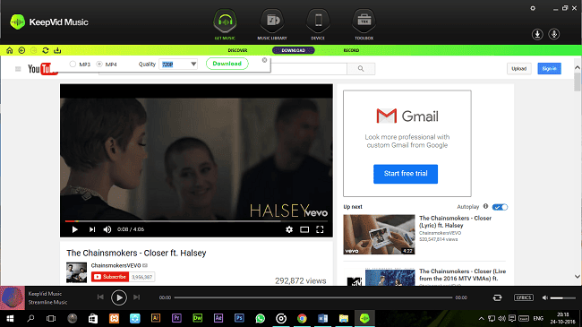Adjust the KeepVid player volume slider
The width and height of the screenshot is (582, 327).
point(562,297)
